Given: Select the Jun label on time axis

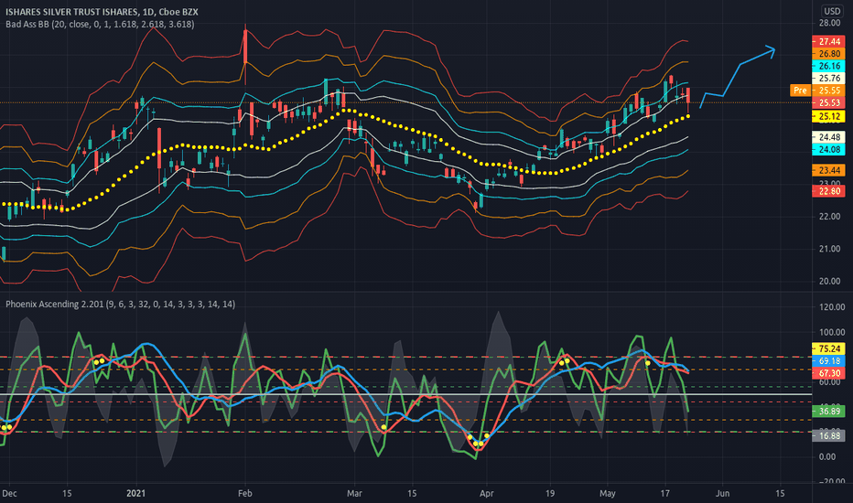Looking at the screenshot, I should tap(722, 494).
